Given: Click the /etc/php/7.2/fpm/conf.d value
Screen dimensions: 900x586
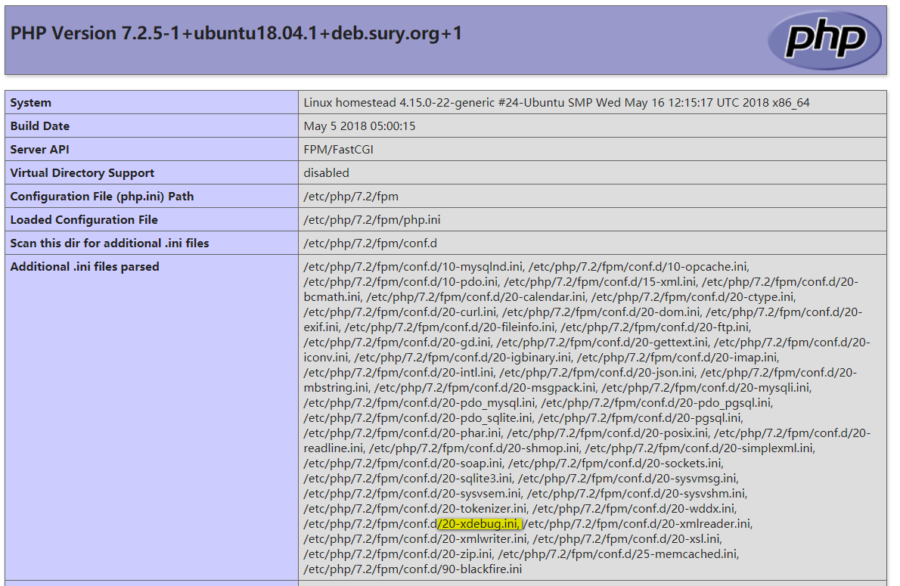Looking at the screenshot, I should pos(371,243).
